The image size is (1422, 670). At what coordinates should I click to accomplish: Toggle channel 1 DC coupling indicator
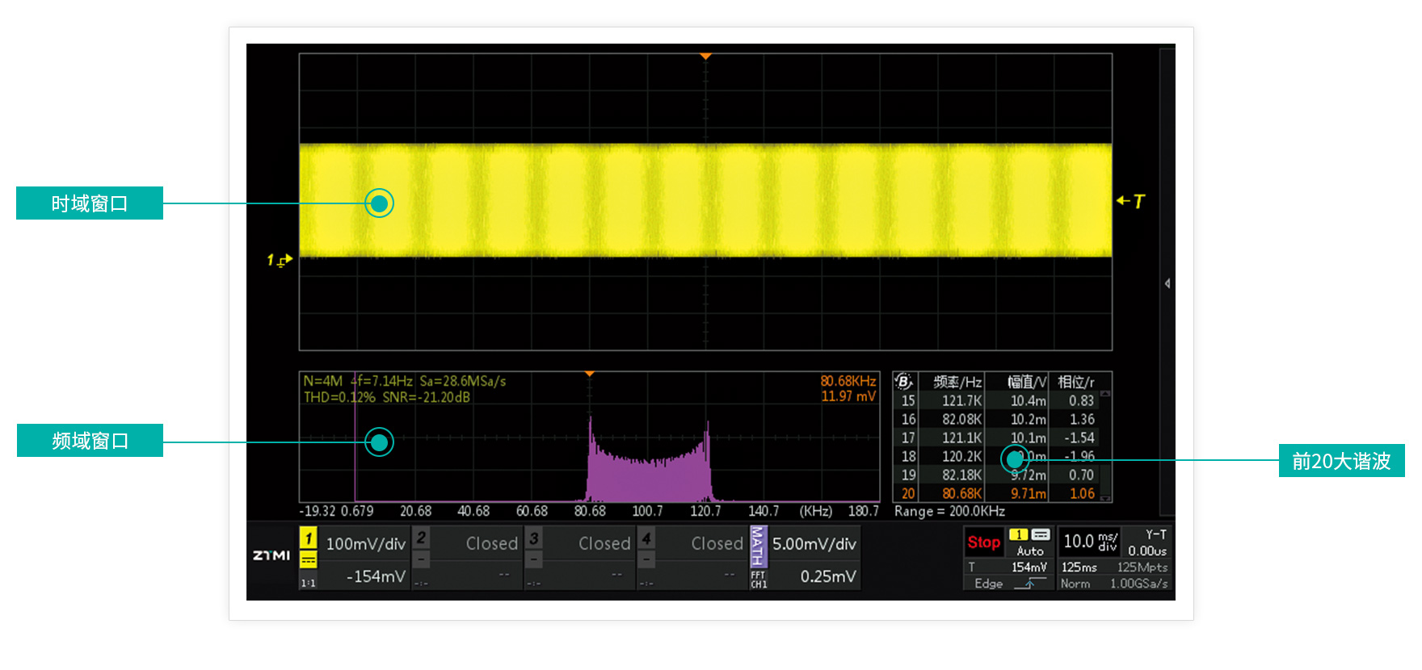[x=308, y=559]
